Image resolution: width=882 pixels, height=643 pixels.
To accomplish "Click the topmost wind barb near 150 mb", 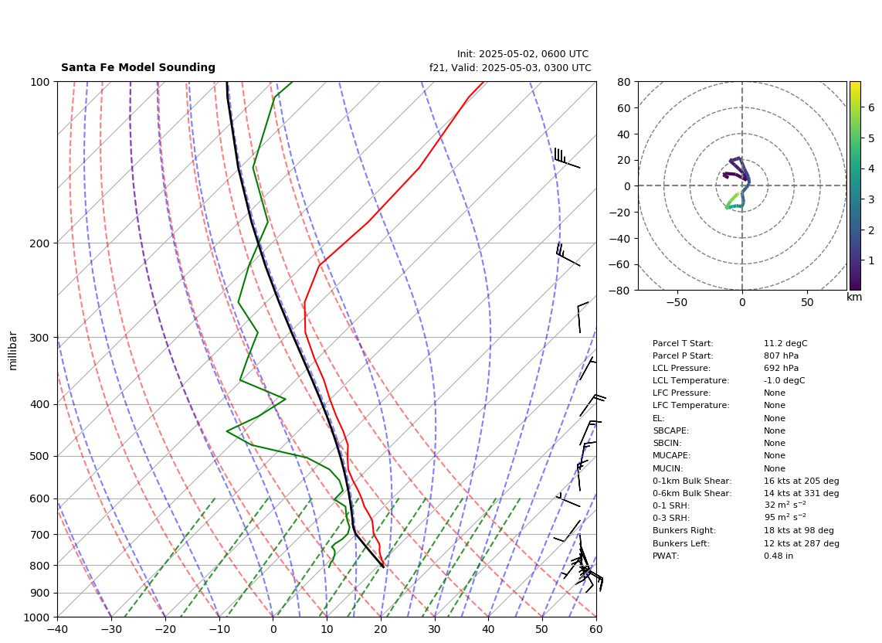I will (x=566, y=158).
